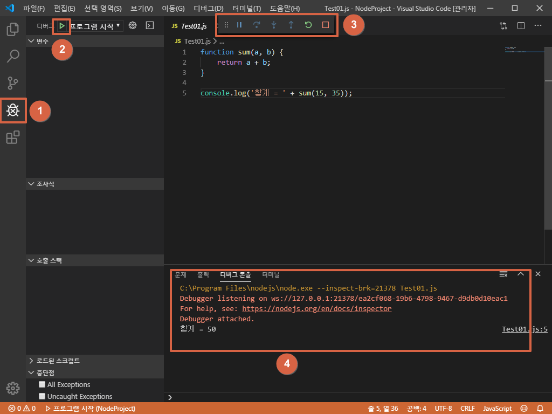Open the 도움말(H) menu

pos(285,8)
